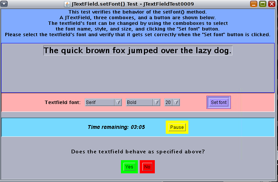Click the Java coffee cup icon
Image resolution: width=278 pixels, height=182 pixels.
(x=67, y=4)
